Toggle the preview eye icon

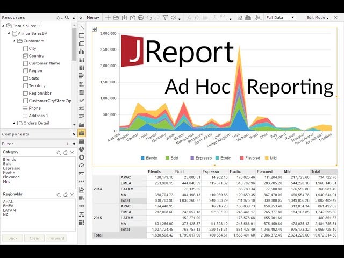coord(174,18)
